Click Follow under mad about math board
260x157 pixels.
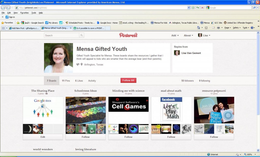pos(171,137)
